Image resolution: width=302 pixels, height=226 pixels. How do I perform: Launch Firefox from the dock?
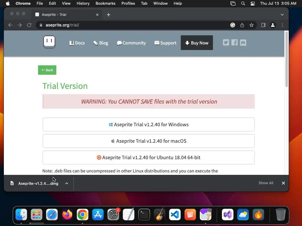pos(67,214)
